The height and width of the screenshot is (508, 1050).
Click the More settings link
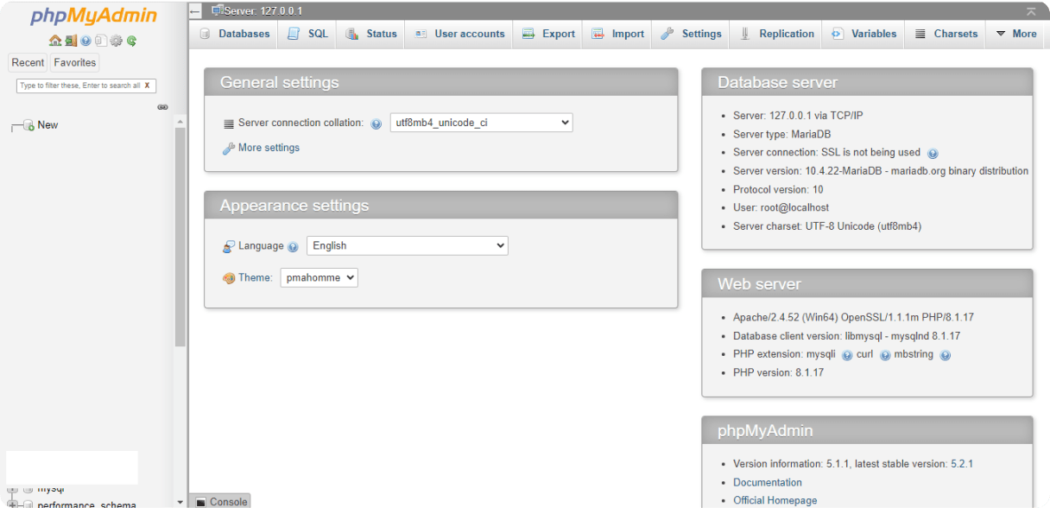coord(269,148)
